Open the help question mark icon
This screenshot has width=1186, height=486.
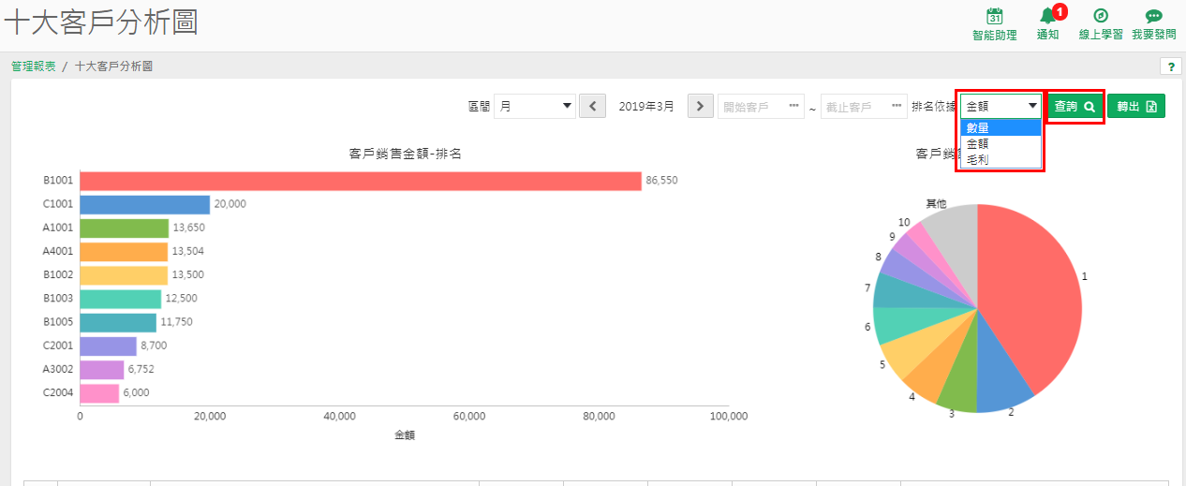click(x=1170, y=66)
